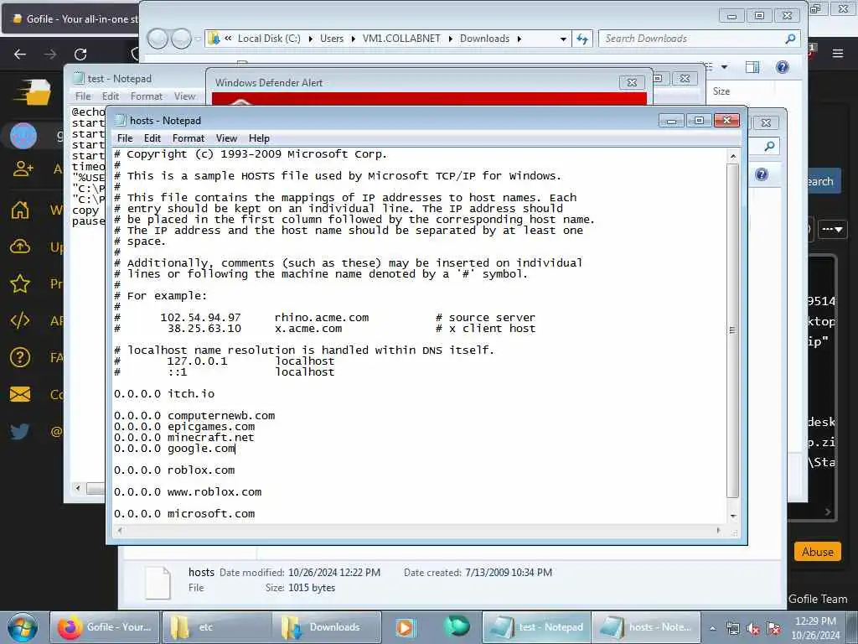Open Edit menu in hosts Notepad
The width and height of the screenshot is (858, 644).
click(152, 138)
